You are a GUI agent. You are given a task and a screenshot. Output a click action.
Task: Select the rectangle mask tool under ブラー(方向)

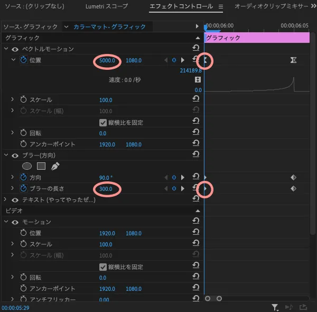tap(41, 166)
